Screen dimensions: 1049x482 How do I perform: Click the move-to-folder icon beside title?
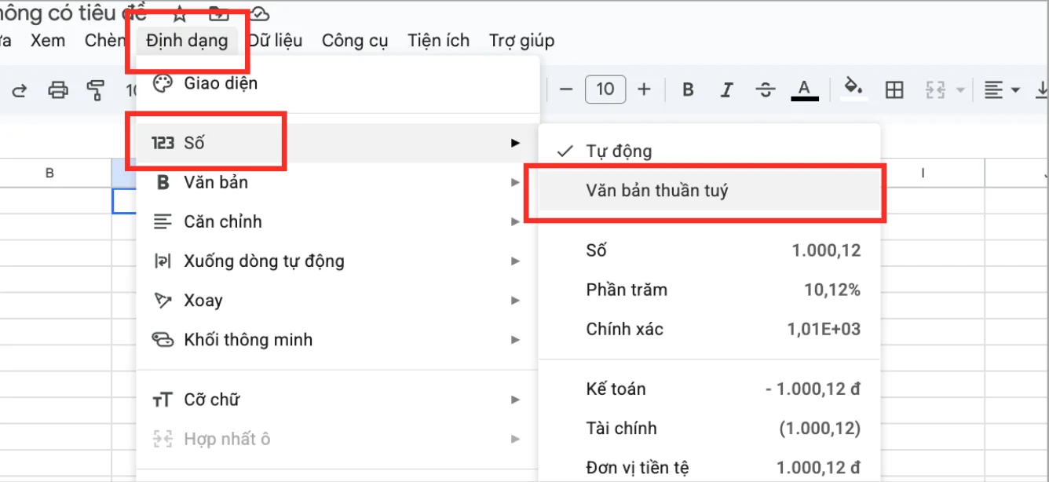coord(220,12)
